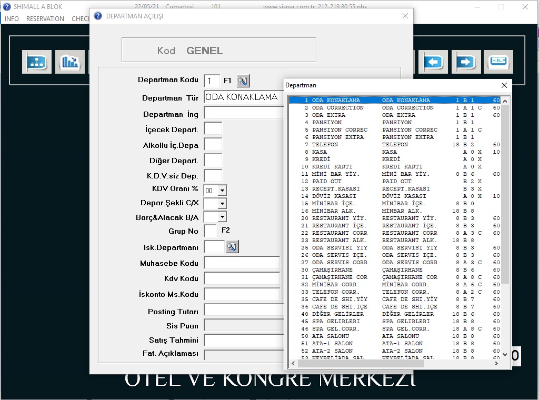Select row 9 KREDİ

(394, 159)
